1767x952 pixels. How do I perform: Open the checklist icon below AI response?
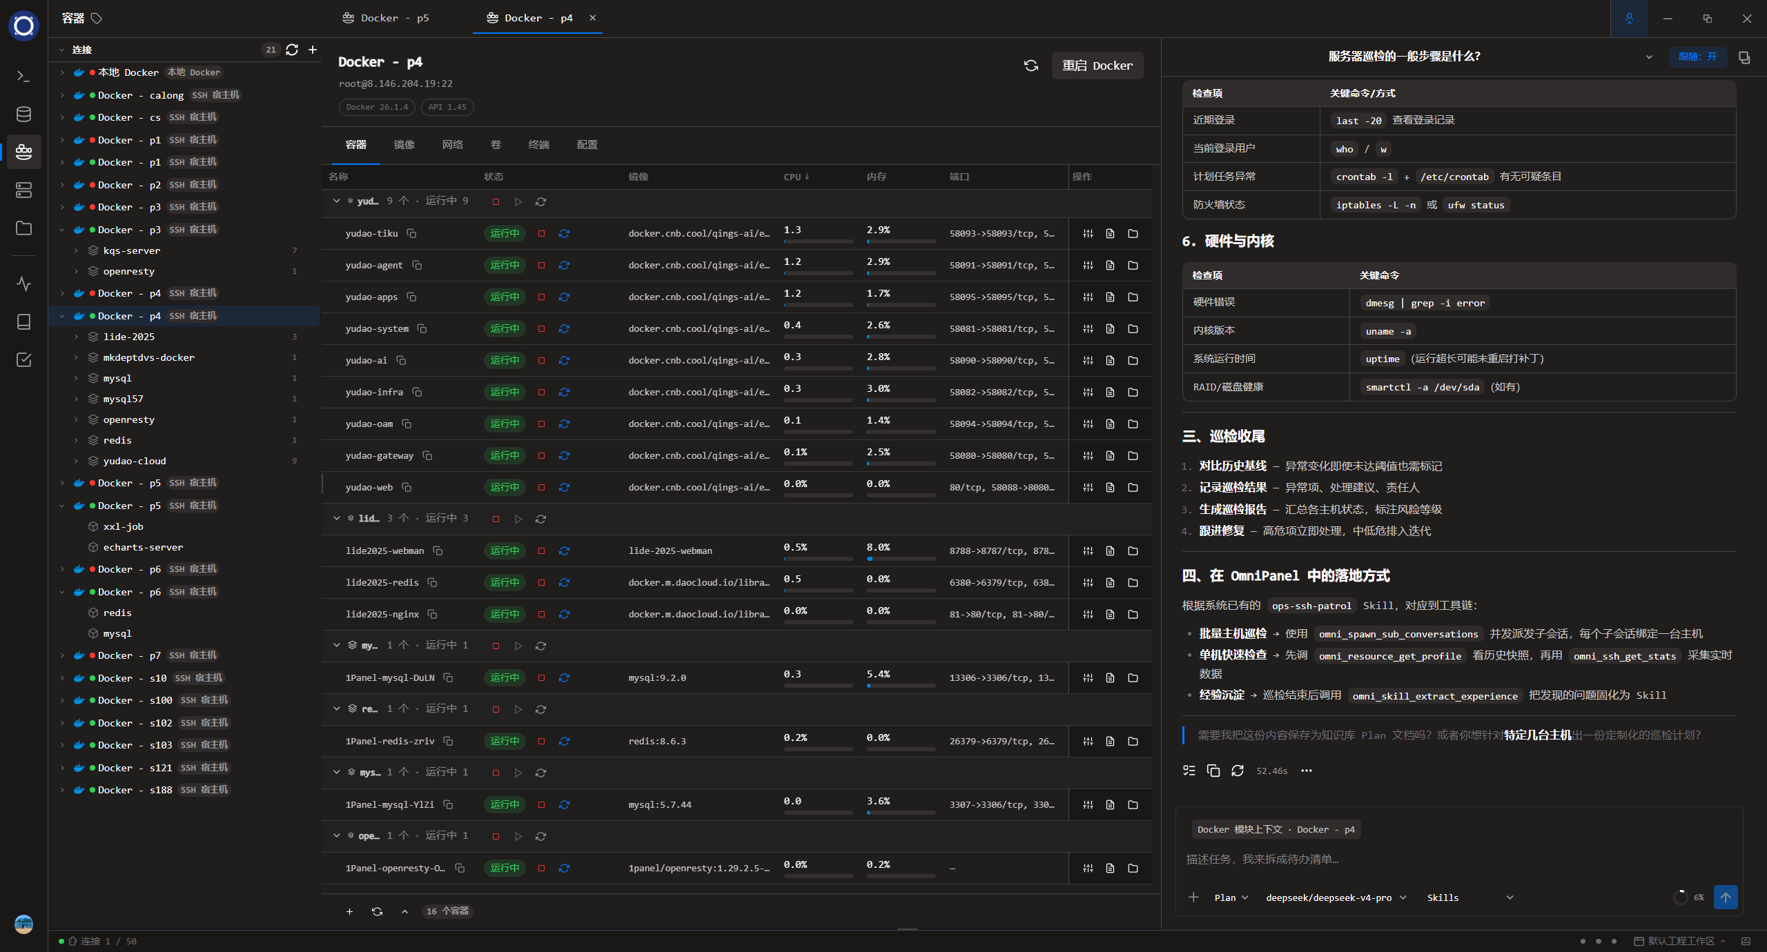1189,771
